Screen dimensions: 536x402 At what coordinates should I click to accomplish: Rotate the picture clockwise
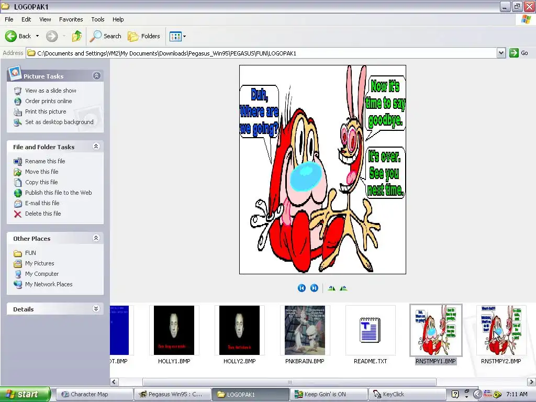pos(331,288)
